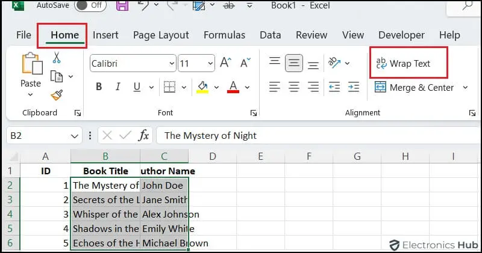Click the Paste clipboard icon
This screenshot has width=482, height=253.
click(x=30, y=65)
